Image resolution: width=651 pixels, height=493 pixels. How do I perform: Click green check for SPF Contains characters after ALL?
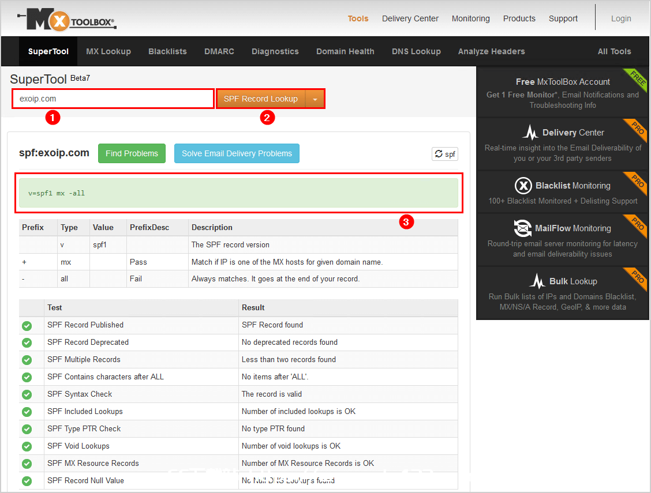click(27, 377)
